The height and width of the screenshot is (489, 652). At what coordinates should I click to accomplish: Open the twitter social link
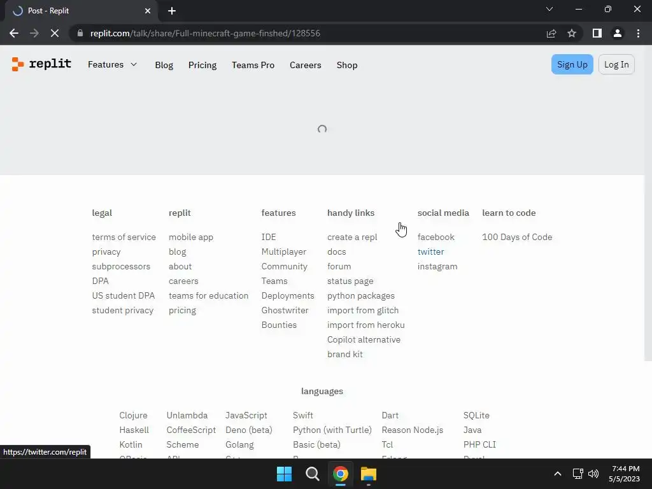point(431,252)
